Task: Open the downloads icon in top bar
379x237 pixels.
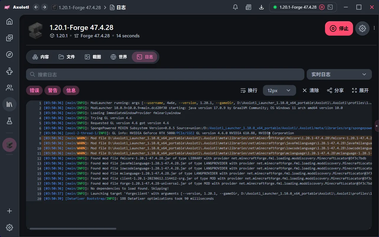Action: 261,7
